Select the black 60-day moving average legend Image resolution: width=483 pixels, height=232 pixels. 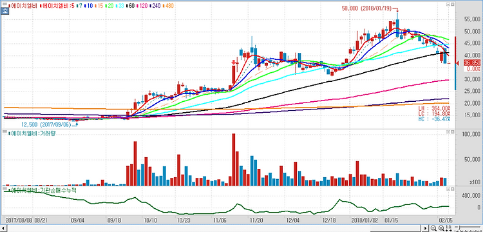(131, 6)
